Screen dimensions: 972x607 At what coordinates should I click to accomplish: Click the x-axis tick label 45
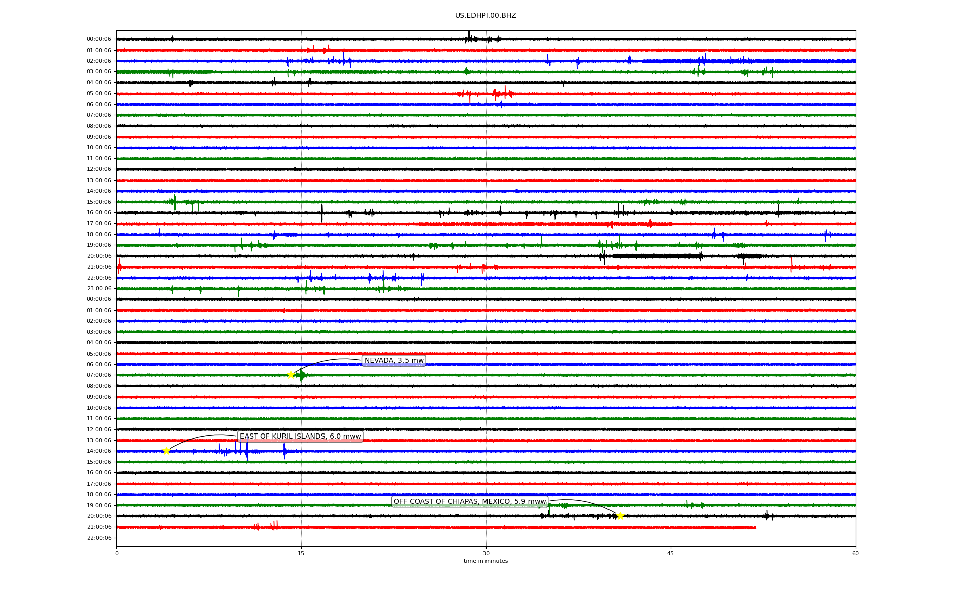tap(671, 553)
